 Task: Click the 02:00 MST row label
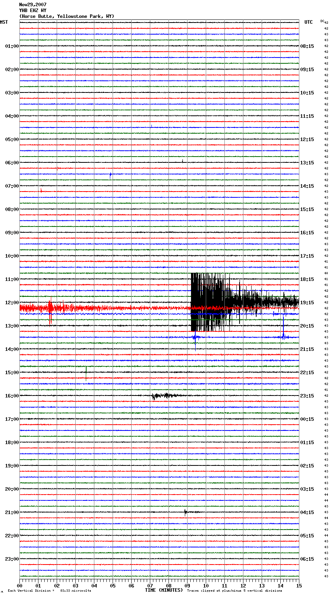coord(12,70)
